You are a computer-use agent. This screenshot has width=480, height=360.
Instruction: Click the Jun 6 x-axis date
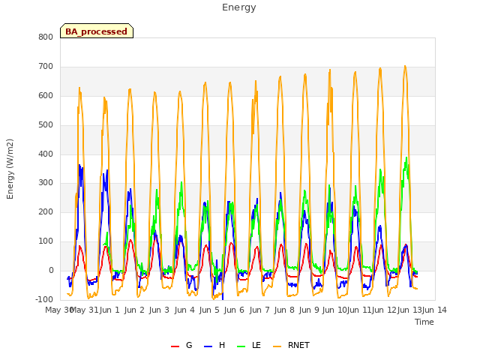click(x=234, y=310)
